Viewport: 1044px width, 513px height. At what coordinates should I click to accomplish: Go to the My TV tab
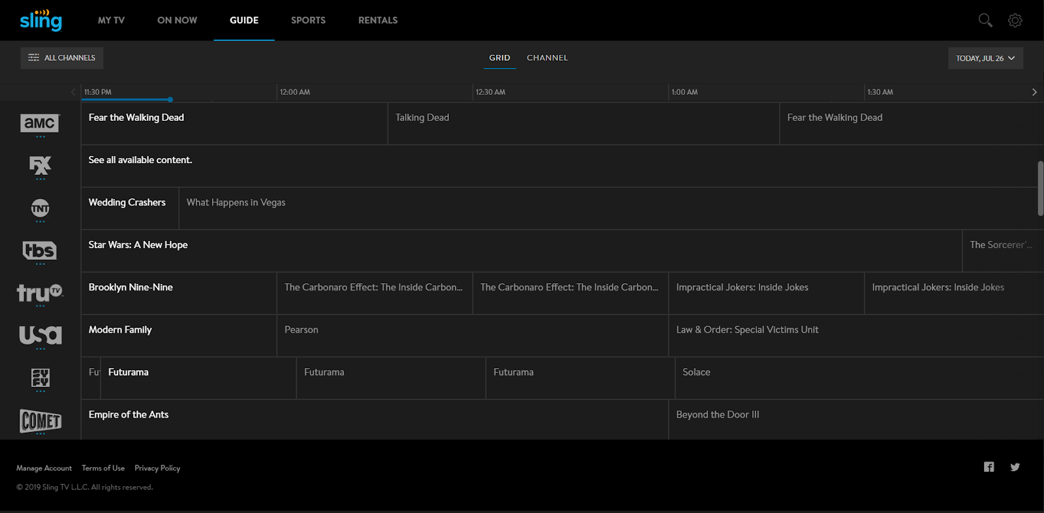tap(111, 20)
